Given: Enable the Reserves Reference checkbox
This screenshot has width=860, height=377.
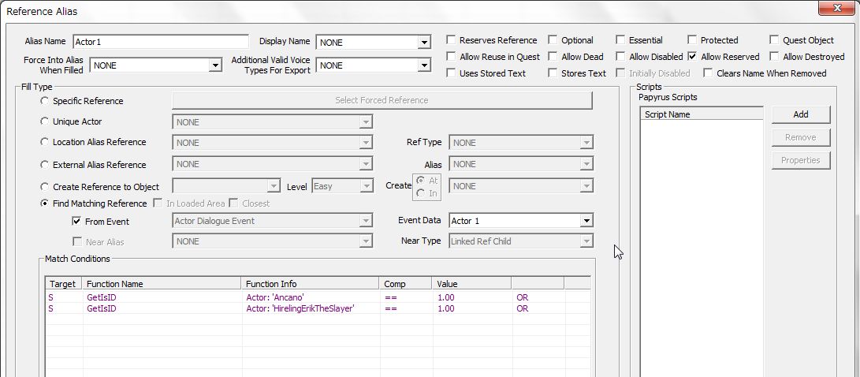Looking at the screenshot, I should point(451,40).
